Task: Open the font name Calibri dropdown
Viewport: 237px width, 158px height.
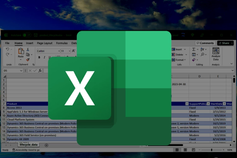Action: tap(59, 51)
